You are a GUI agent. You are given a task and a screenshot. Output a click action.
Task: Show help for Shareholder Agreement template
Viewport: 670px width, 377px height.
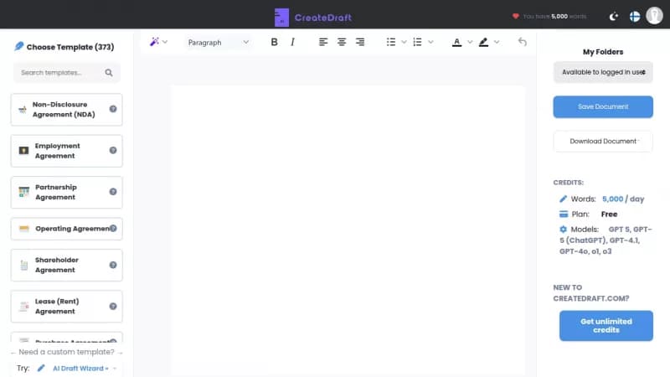[x=113, y=265]
